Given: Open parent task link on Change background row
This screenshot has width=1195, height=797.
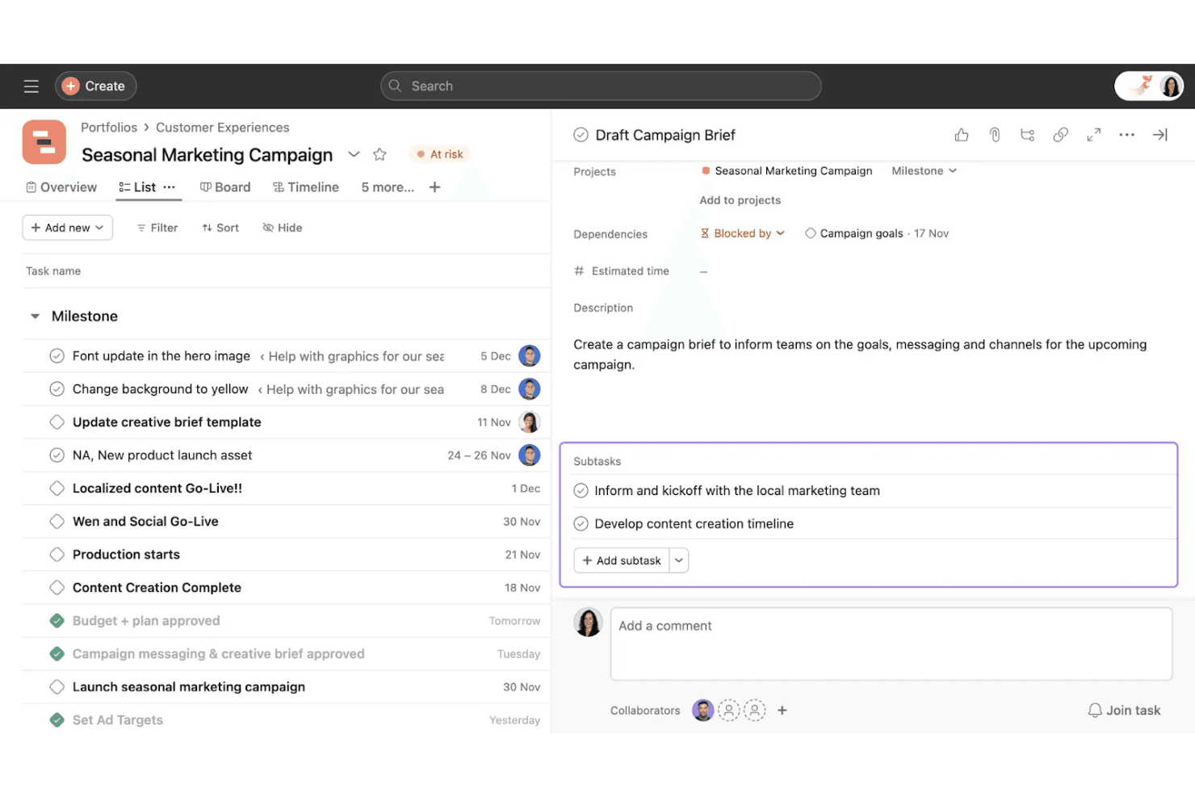Looking at the screenshot, I should pos(351,389).
